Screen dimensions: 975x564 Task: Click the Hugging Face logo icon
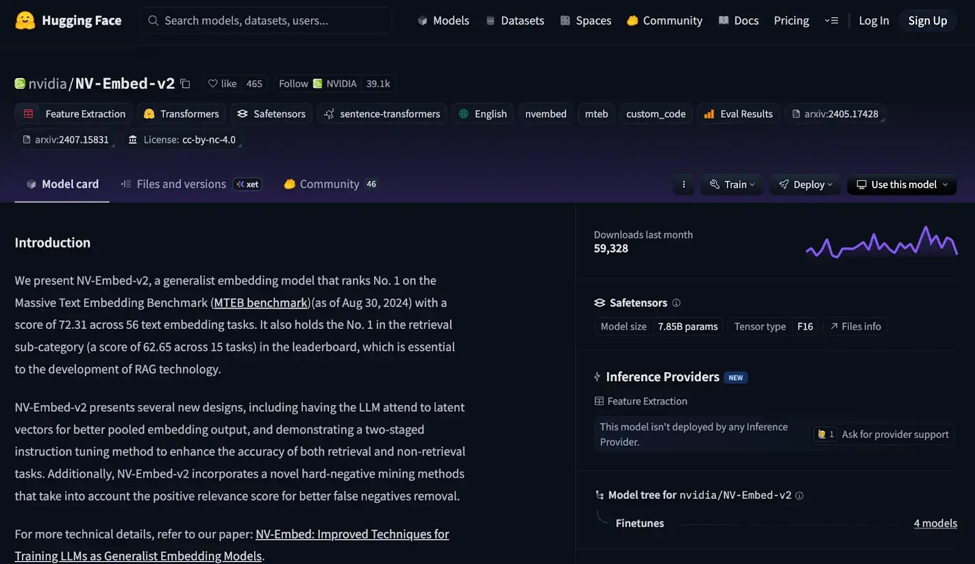click(25, 21)
